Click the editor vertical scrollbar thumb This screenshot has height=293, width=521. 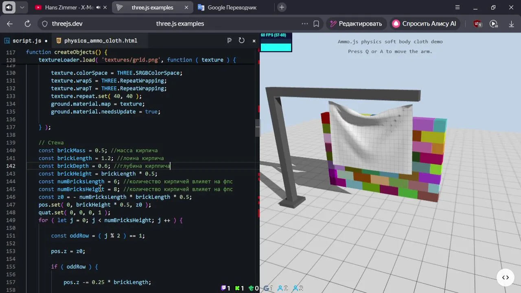258,128
